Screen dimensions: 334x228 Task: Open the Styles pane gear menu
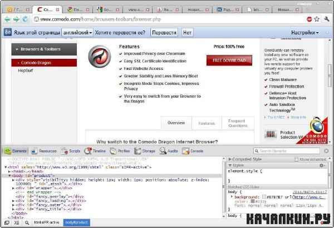click(x=322, y=165)
